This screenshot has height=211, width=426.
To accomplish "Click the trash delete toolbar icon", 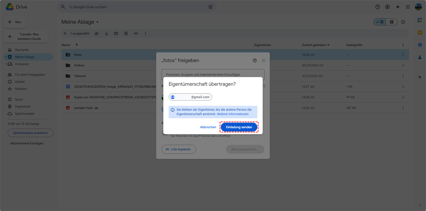I will (126, 34).
